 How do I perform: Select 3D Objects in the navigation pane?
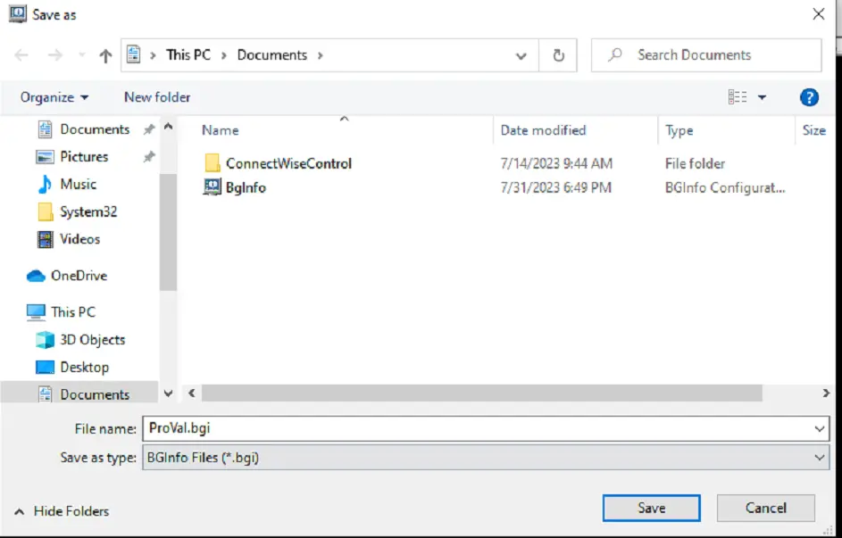(92, 340)
